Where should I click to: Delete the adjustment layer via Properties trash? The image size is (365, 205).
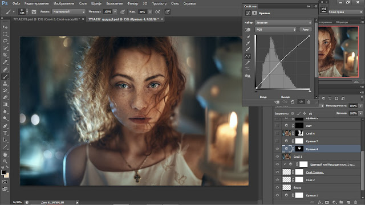309,102
